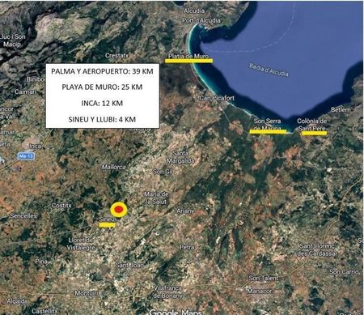
Task: Select the Betlem label
Action: tap(341, 110)
